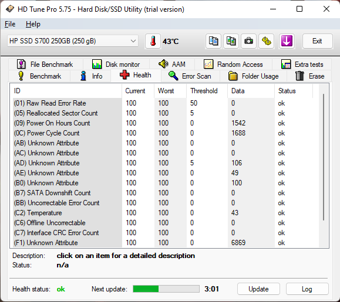Viewport: 340px width, 302px height.
Task: Exit the application with Exit button
Action: coord(317,41)
